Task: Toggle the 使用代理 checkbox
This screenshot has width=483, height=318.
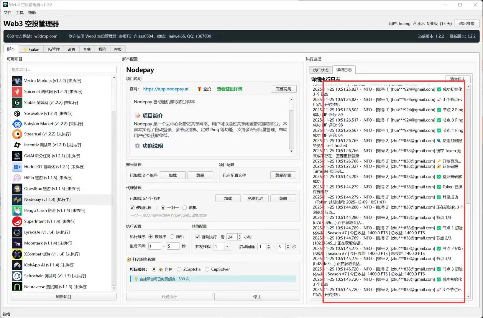Action: tap(132, 208)
